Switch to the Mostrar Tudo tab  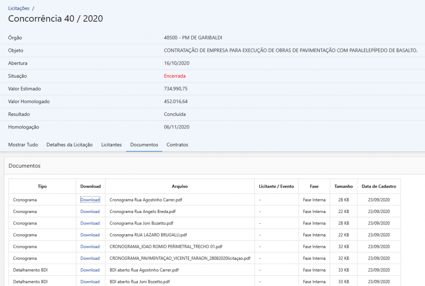pyautogui.click(x=23, y=145)
